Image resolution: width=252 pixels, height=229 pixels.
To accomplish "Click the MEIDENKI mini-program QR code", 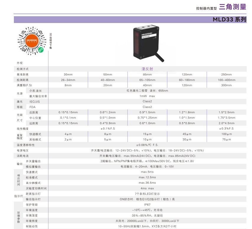I will 31,40.
